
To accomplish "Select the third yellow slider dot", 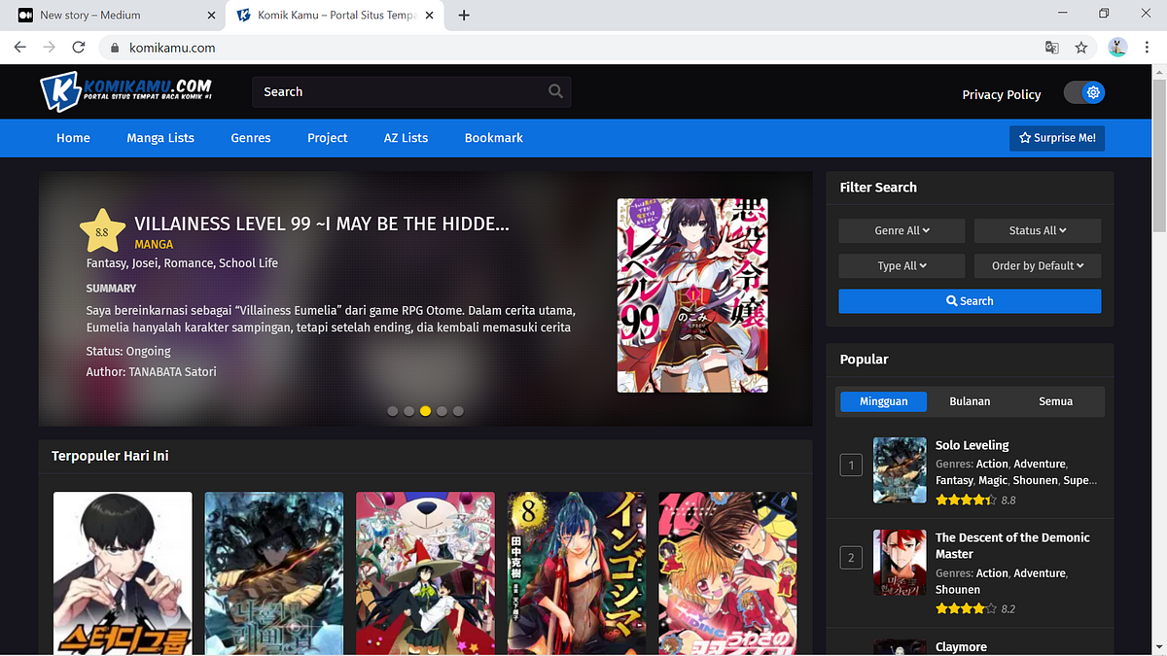I will 425,411.
